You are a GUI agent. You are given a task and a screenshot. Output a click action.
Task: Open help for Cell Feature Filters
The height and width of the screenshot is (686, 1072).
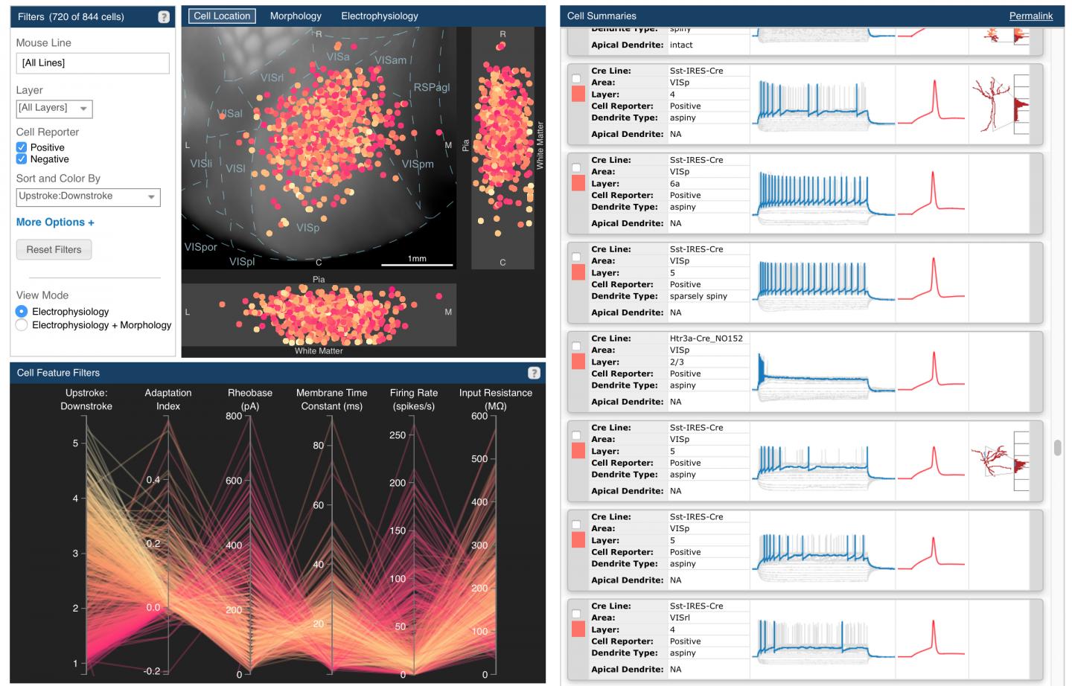pos(533,371)
